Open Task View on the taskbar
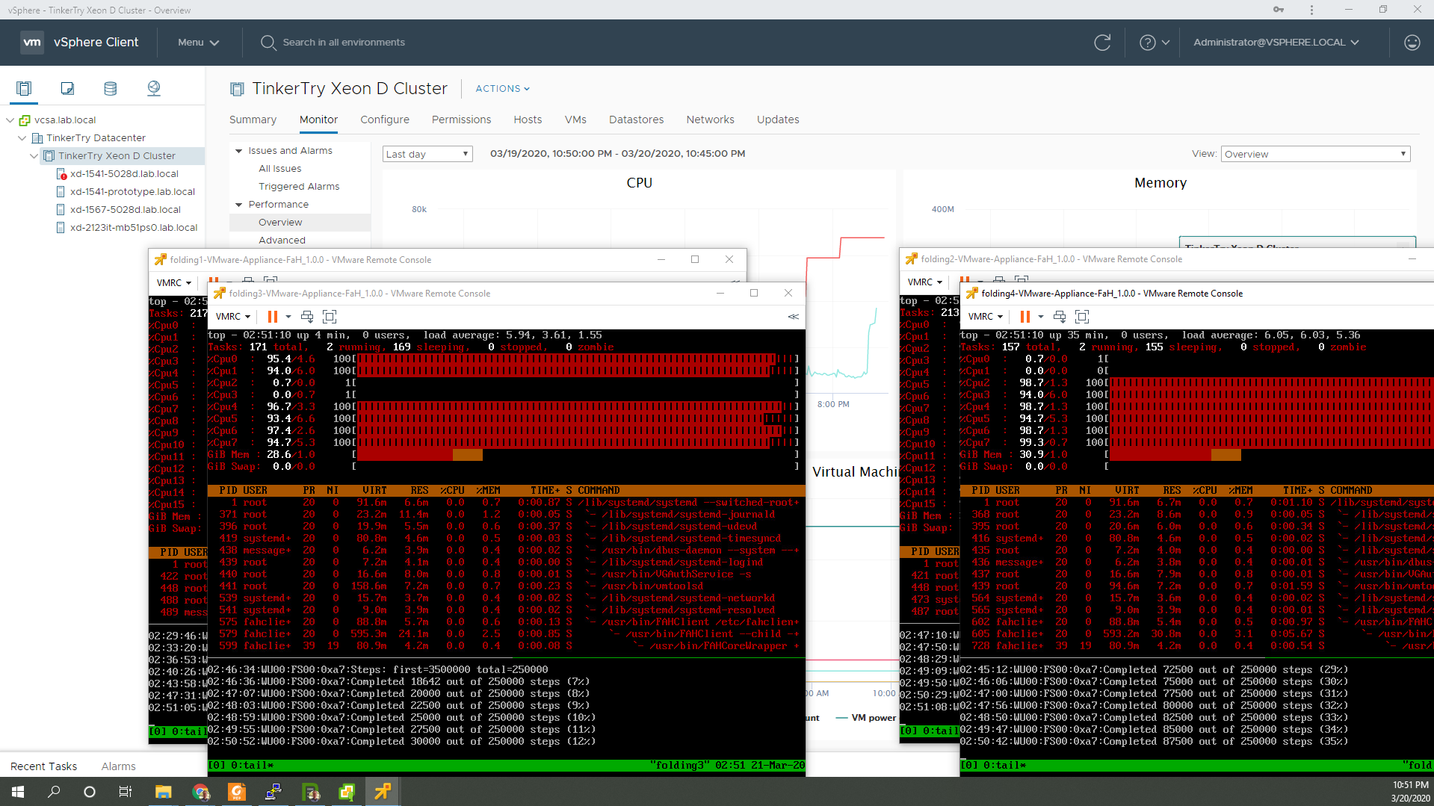Image resolution: width=1434 pixels, height=806 pixels. pyautogui.click(x=126, y=792)
